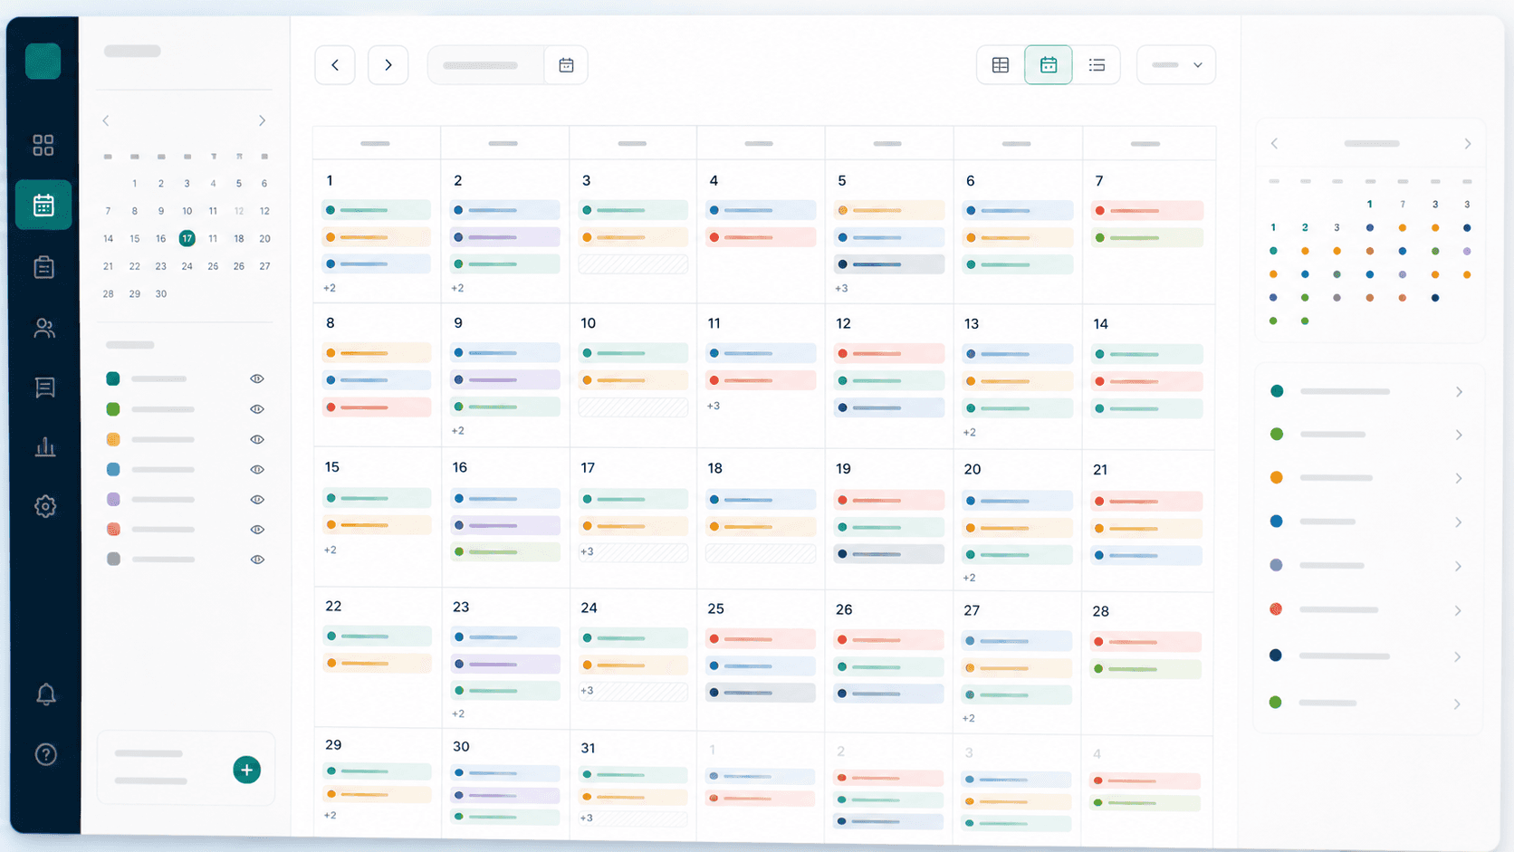Screen dimensions: 1514x852
Task: Open the settings gear in sidebar
Action: point(45,506)
